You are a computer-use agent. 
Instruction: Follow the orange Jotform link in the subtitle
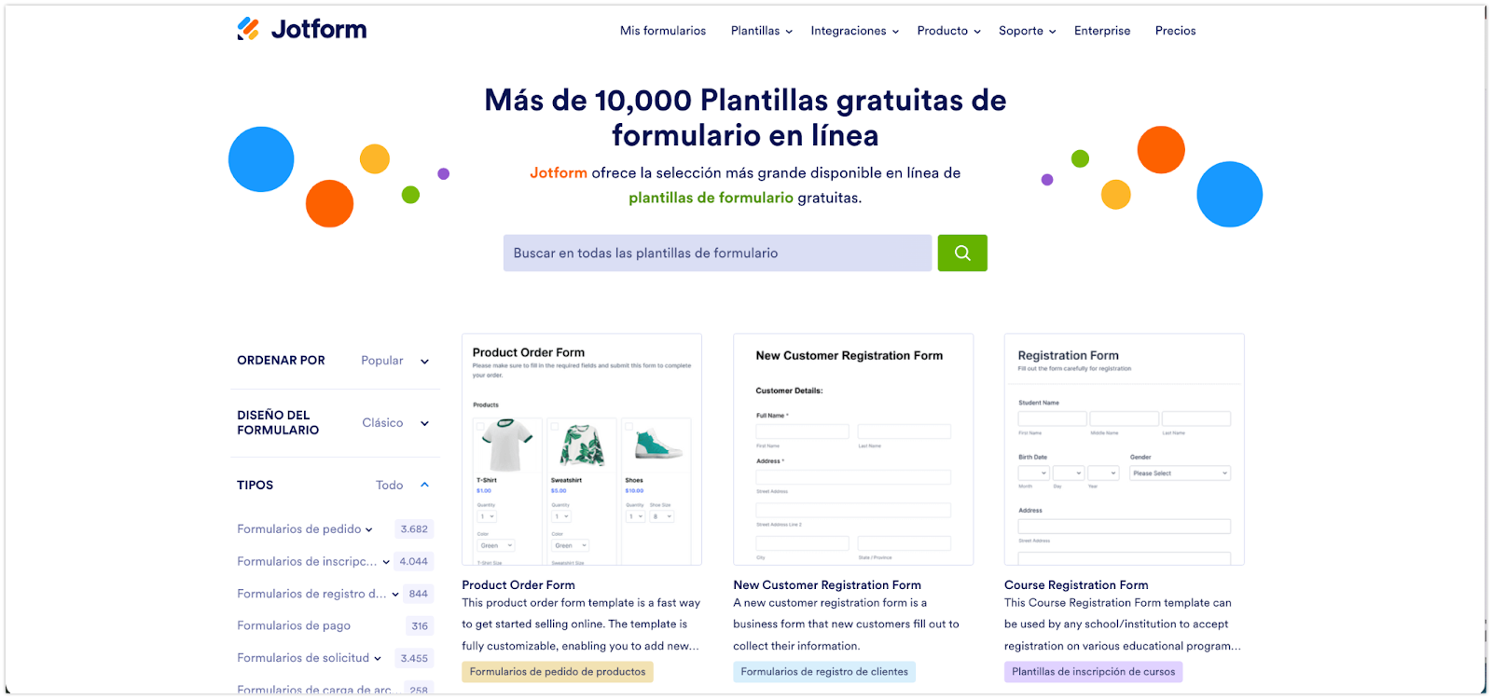[x=559, y=172]
